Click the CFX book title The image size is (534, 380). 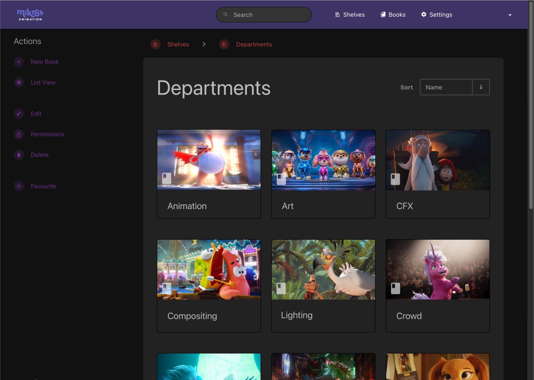[x=404, y=206]
